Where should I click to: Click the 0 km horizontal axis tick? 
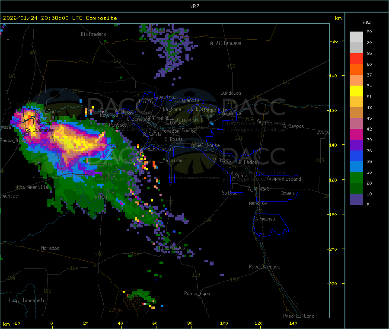51,323
